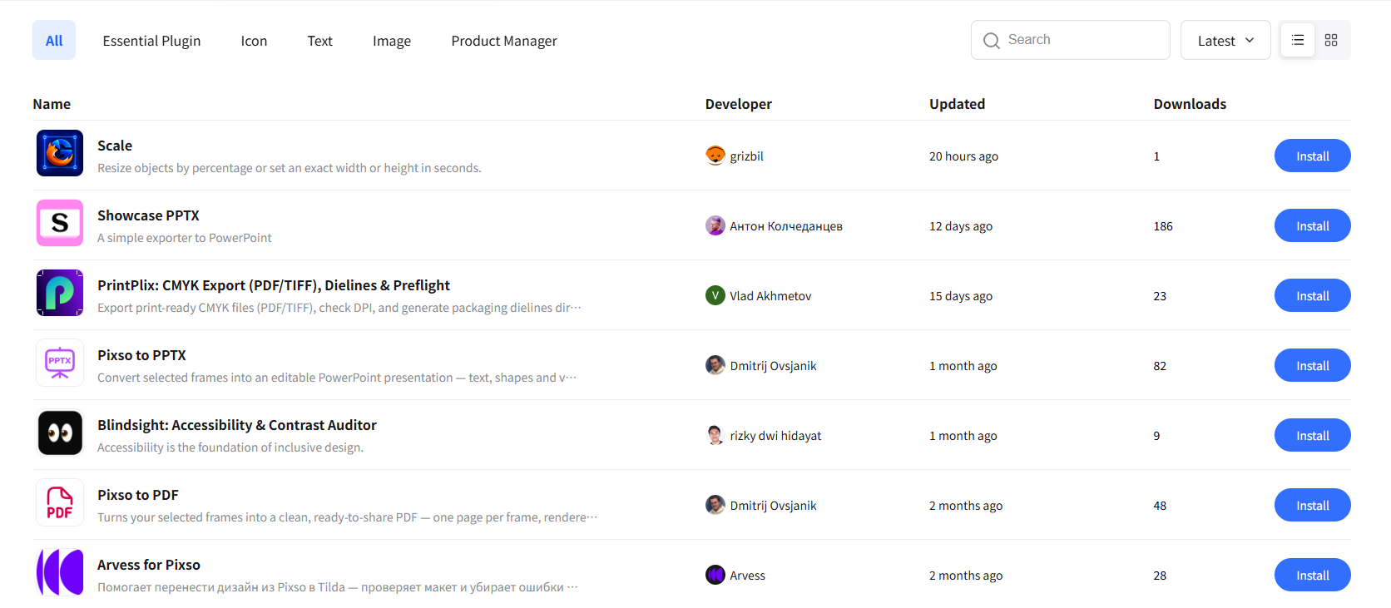Focus the Search input field
This screenshot has height=608, width=1391.
(1071, 40)
